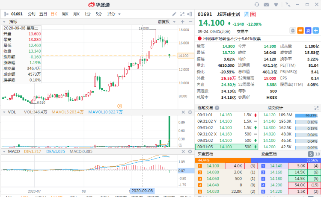Screen dimensions: 321x197
Task: Switch to 五日 five-day chart
Action: pos(43,14)
